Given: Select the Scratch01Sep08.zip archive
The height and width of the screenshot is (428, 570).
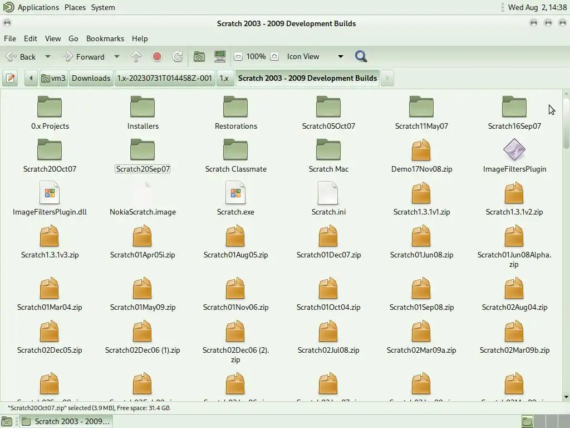Looking at the screenshot, I should click(x=421, y=294).
